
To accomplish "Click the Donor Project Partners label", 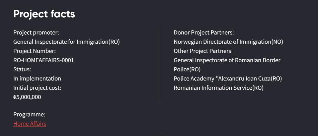I will (x=204, y=33).
